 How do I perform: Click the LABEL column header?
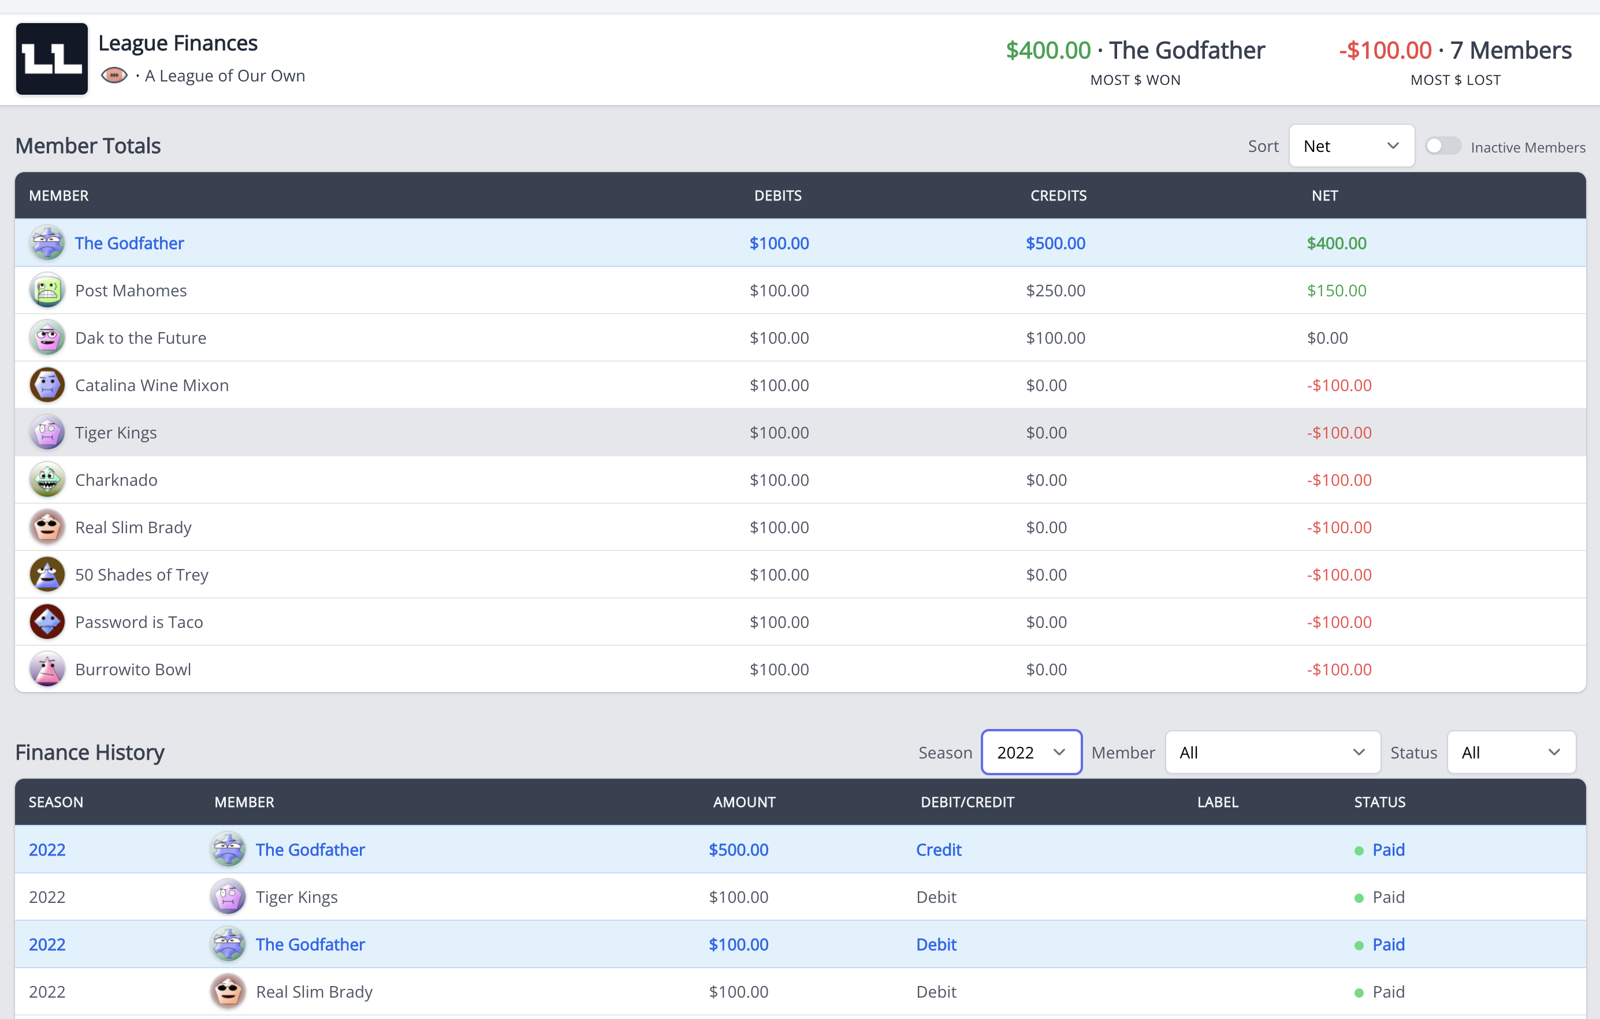[x=1217, y=802]
